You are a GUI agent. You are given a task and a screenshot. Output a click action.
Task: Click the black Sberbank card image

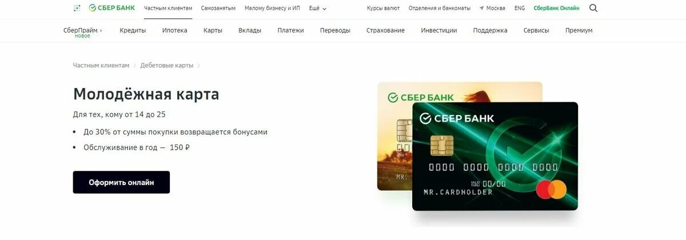(495, 157)
